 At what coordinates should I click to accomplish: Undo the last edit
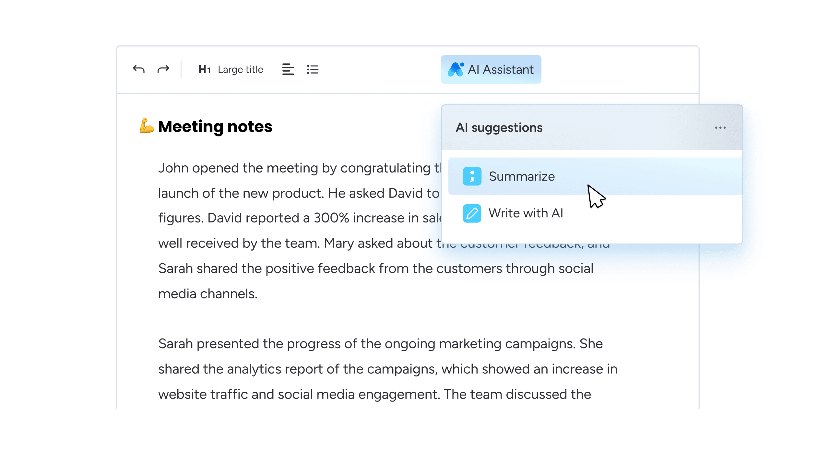tap(139, 69)
